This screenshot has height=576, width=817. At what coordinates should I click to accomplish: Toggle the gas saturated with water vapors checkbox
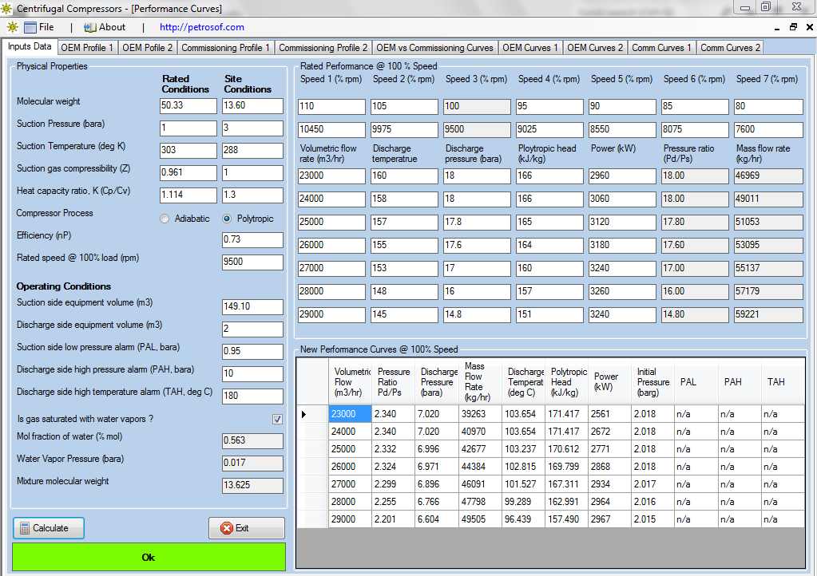(x=277, y=419)
